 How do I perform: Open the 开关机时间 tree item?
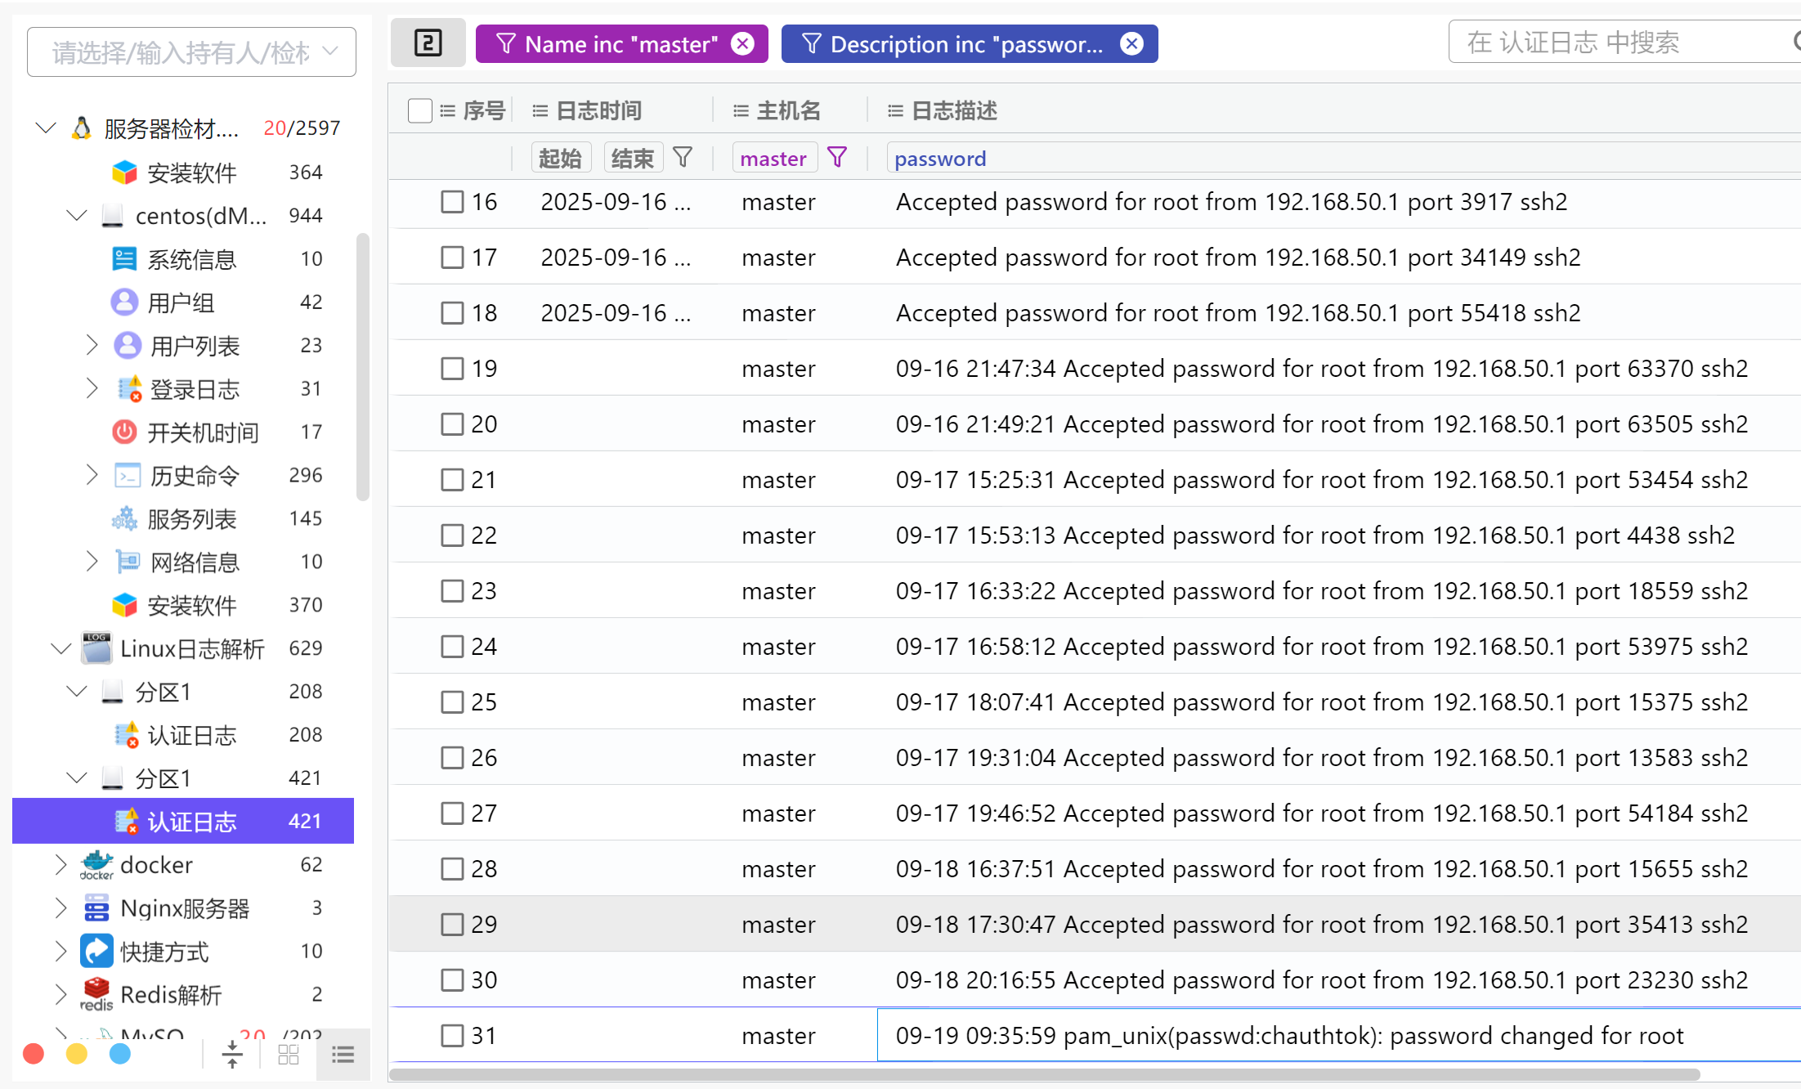[x=203, y=432]
